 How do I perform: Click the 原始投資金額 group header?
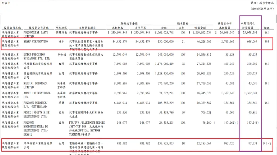pyautogui.click(x=129, y=23)
